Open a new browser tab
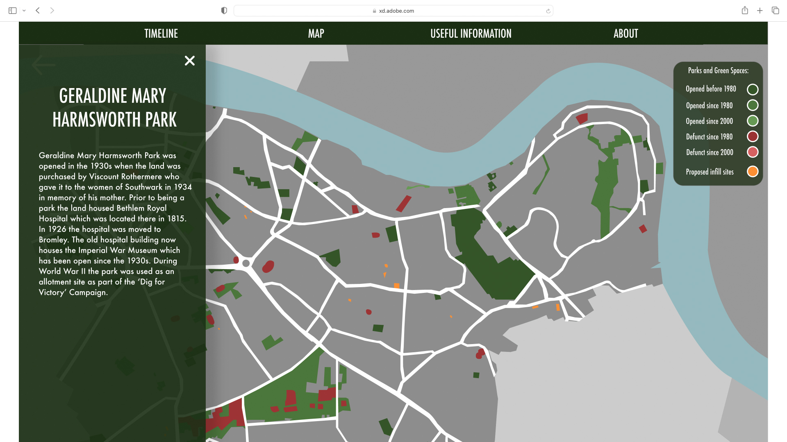 click(760, 11)
